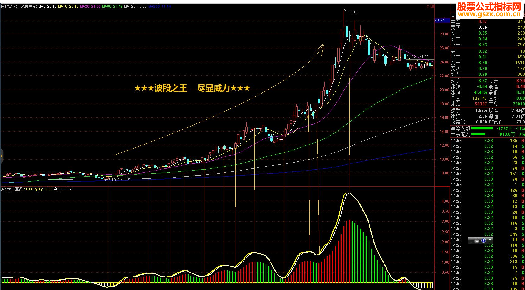Select the 14:58 trade with volume 56
This screenshot has width=525, height=290.
click(487, 157)
